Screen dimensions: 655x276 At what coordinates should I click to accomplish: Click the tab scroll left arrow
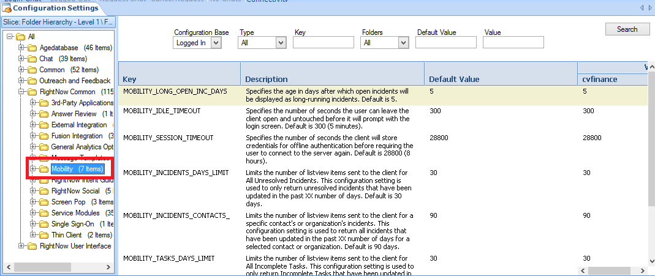642,8
